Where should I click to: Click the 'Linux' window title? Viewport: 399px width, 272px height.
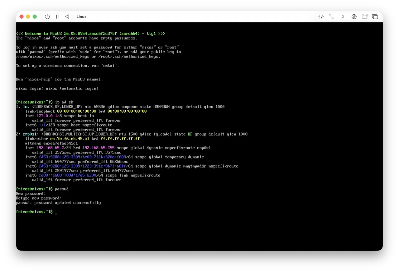82,16
